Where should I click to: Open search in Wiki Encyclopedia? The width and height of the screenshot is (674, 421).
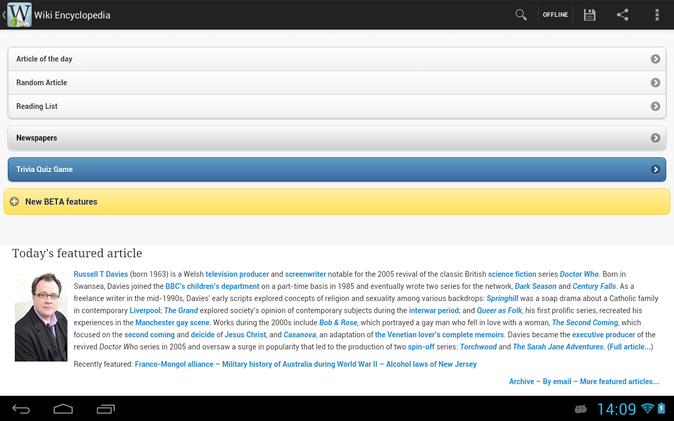coord(521,14)
